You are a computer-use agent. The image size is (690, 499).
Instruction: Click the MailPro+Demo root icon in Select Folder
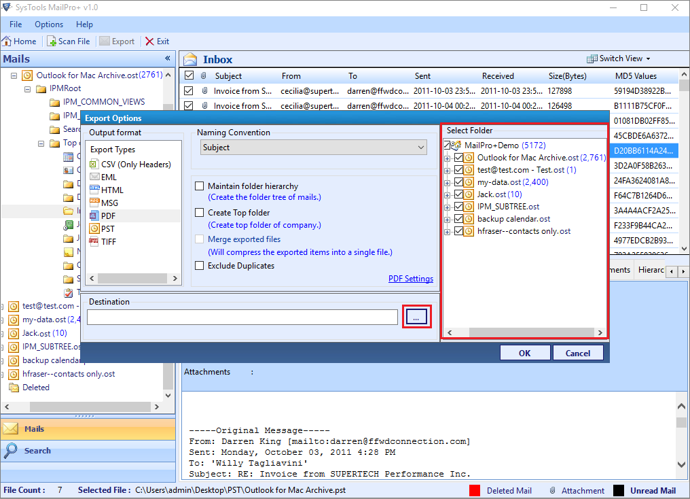coord(456,145)
